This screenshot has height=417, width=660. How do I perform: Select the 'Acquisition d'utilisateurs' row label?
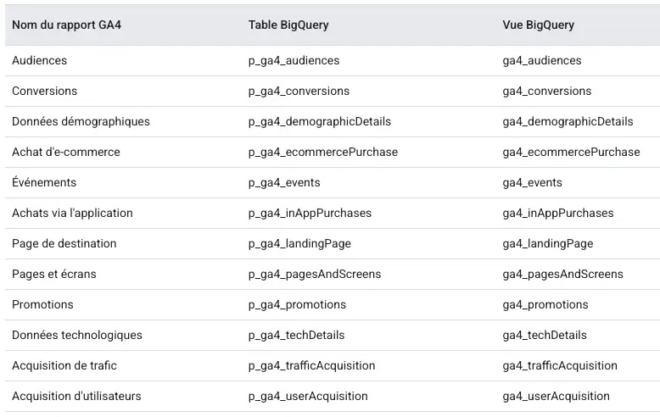point(76,396)
